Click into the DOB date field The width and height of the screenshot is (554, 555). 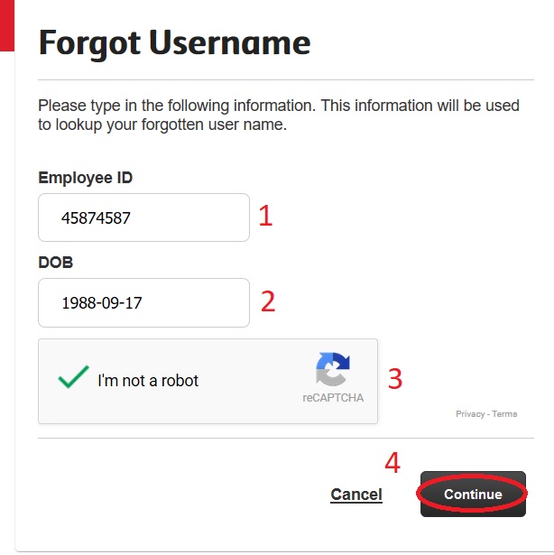point(143,303)
